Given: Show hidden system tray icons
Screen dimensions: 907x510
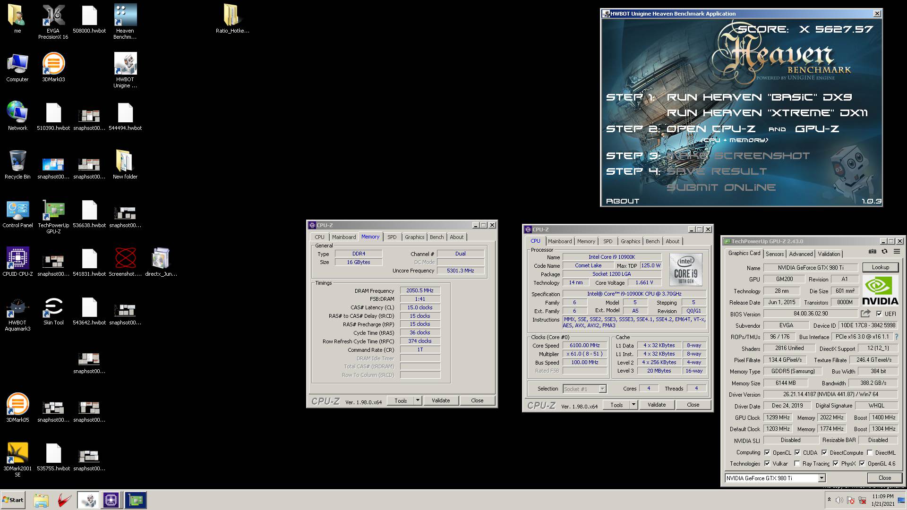Looking at the screenshot, I should click(x=829, y=499).
